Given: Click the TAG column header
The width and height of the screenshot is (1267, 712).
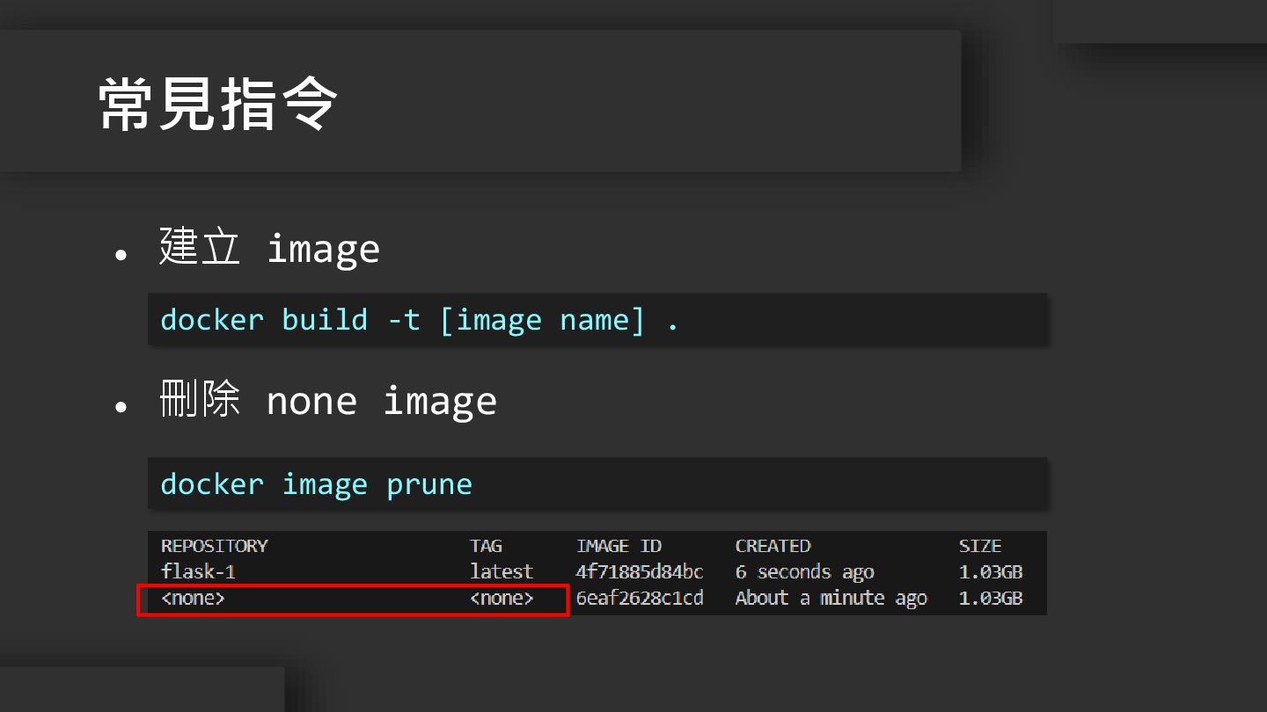Looking at the screenshot, I should coord(486,546).
